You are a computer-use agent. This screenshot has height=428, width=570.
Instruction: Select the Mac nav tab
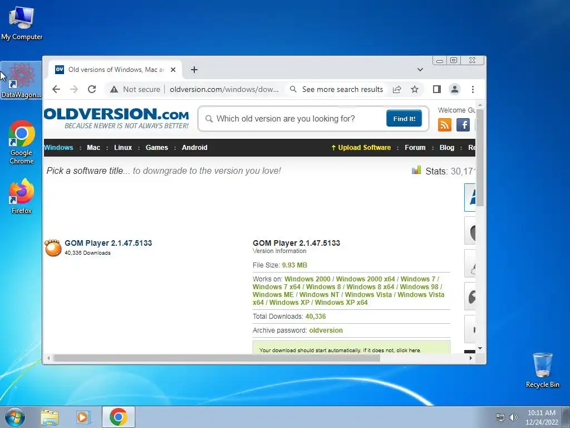(94, 147)
